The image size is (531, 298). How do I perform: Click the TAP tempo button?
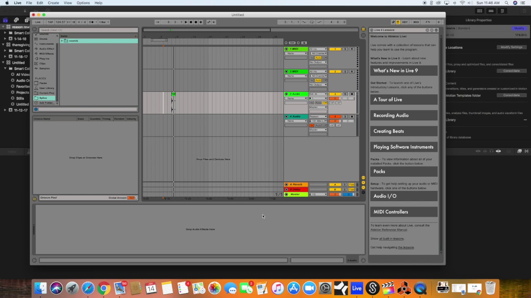(x=50, y=22)
